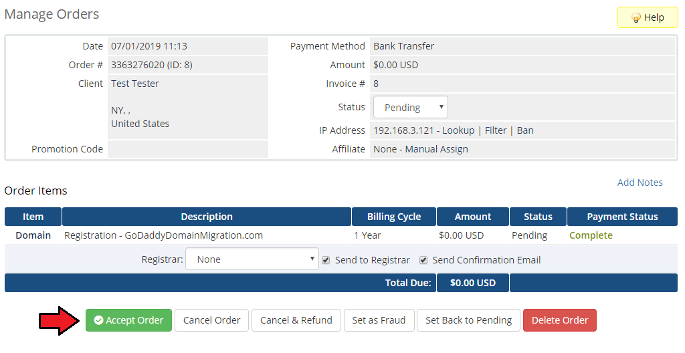The height and width of the screenshot is (353, 685).
Task: Click the Cancel Order button
Action: (x=211, y=320)
